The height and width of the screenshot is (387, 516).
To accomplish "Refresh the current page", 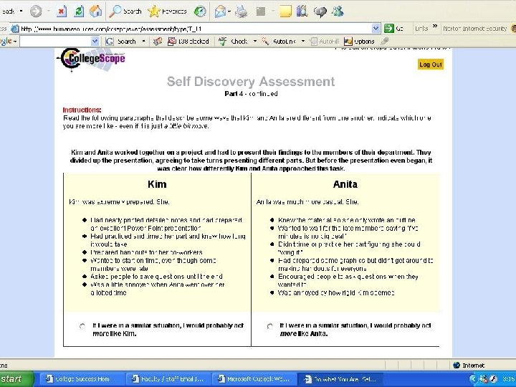I will point(79,11).
